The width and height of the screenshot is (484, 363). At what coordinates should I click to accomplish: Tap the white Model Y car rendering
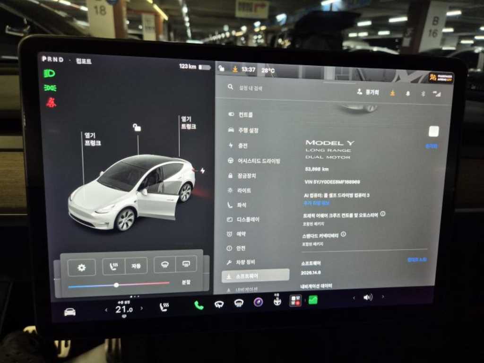pos(131,193)
